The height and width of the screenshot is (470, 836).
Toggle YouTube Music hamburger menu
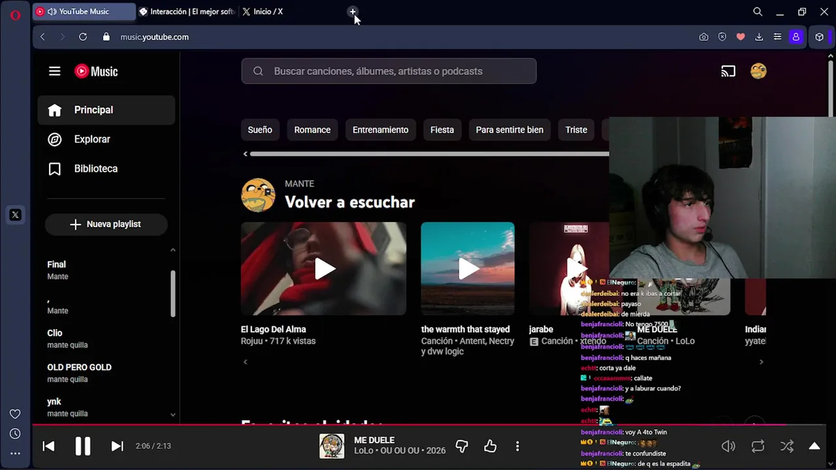pyautogui.click(x=55, y=71)
